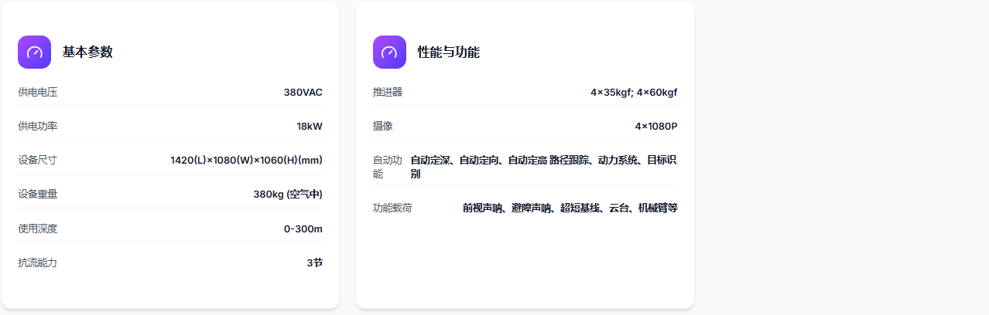Click the 使用深度 label
This screenshot has width=989, height=315.
pyautogui.click(x=38, y=229)
